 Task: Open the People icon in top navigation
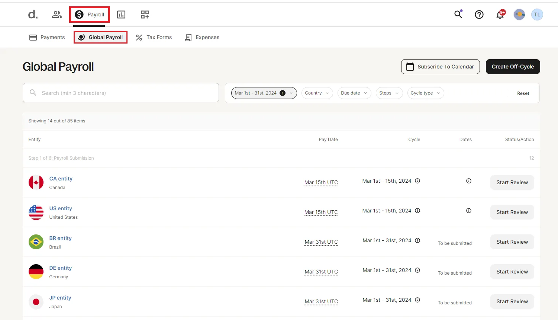[57, 15]
